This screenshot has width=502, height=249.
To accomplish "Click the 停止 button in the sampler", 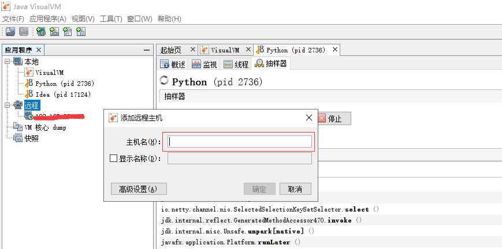I will tap(334, 119).
